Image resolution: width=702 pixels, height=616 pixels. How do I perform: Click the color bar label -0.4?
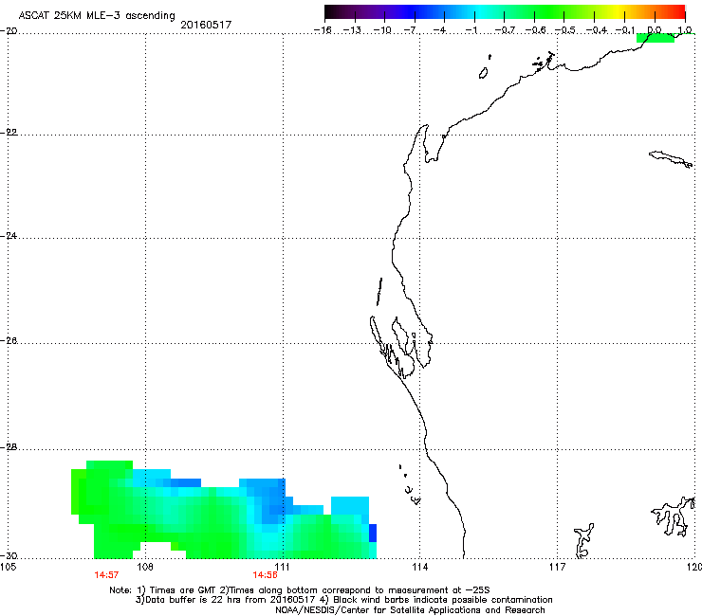tap(597, 30)
